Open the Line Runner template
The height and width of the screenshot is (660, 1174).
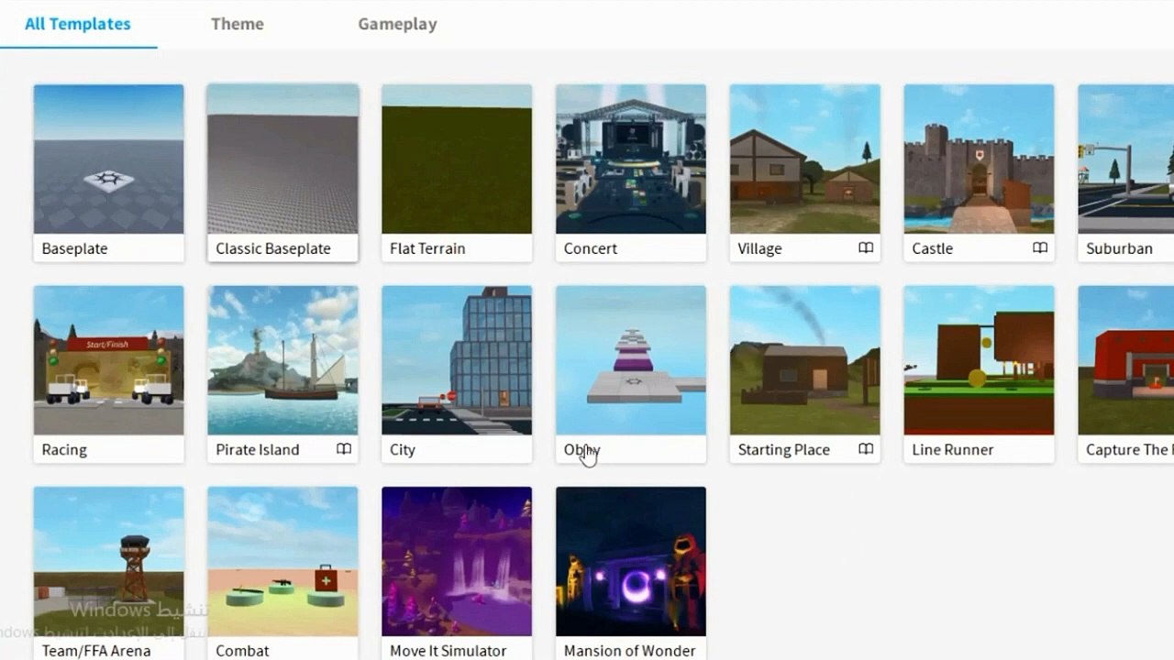click(980, 374)
